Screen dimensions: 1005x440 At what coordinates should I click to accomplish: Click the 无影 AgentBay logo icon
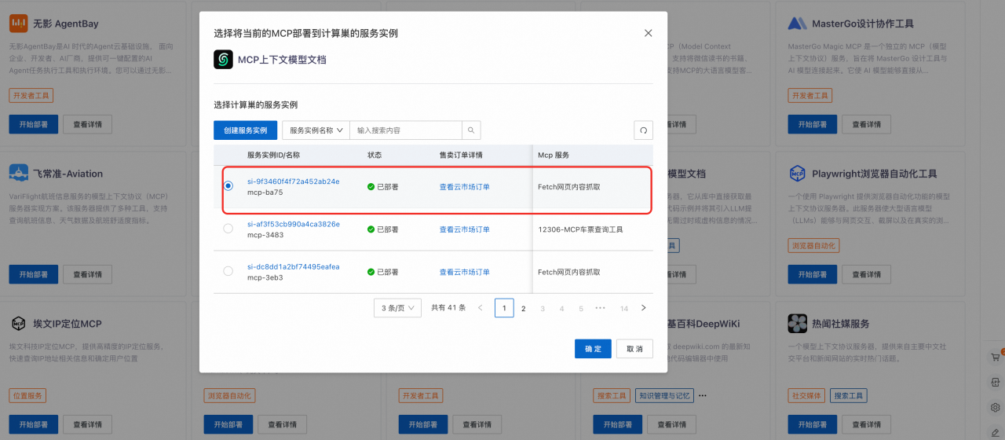pyautogui.click(x=19, y=24)
